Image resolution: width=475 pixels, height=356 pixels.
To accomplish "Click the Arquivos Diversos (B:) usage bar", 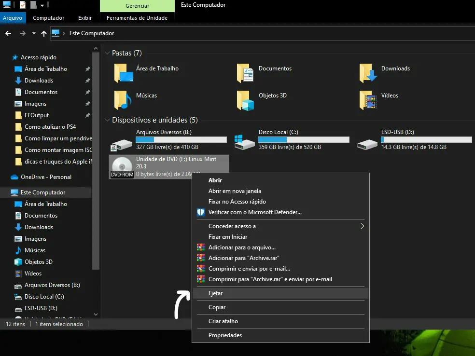I will [x=181, y=139].
